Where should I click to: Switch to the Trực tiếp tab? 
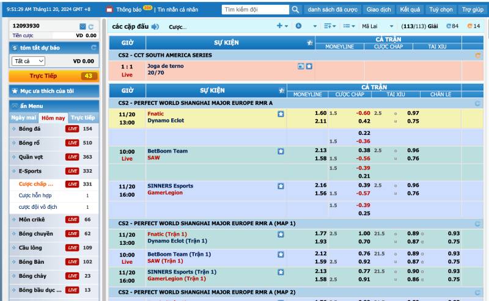[x=83, y=118]
